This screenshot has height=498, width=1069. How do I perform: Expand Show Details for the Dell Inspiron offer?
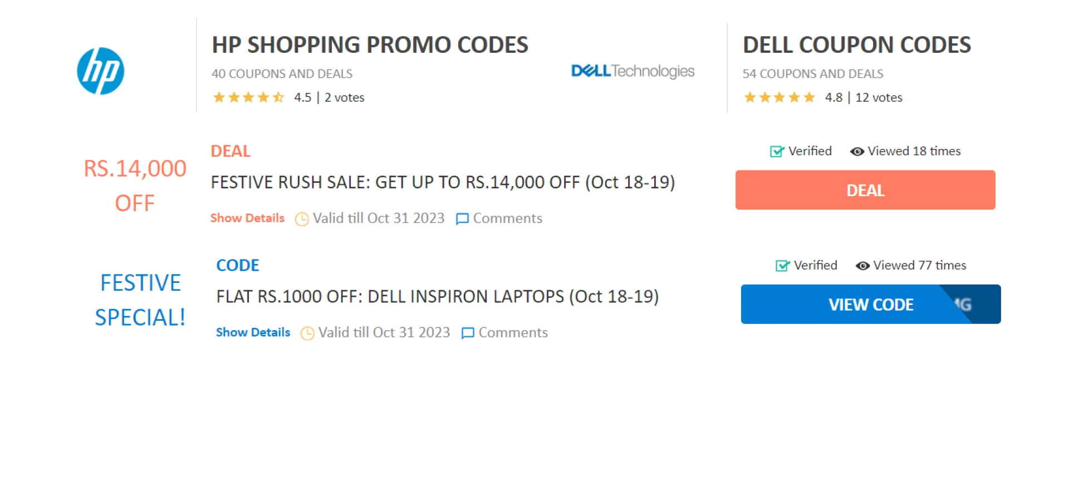(x=253, y=332)
